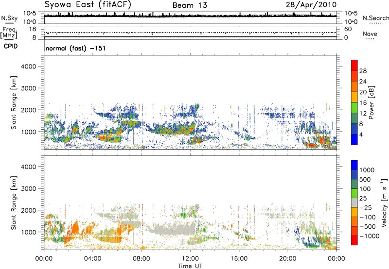Pick the bright green velocity colorbar segment

click(x=354, y=193)
